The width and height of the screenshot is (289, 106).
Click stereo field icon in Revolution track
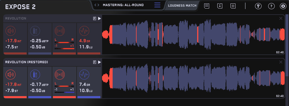[x=60, y=31]
